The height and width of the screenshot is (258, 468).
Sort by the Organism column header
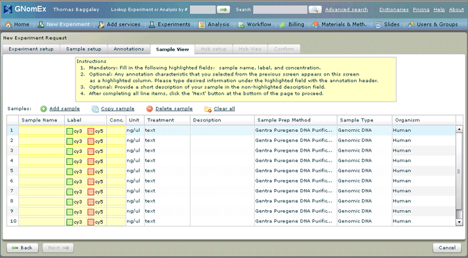coord(424,120)
